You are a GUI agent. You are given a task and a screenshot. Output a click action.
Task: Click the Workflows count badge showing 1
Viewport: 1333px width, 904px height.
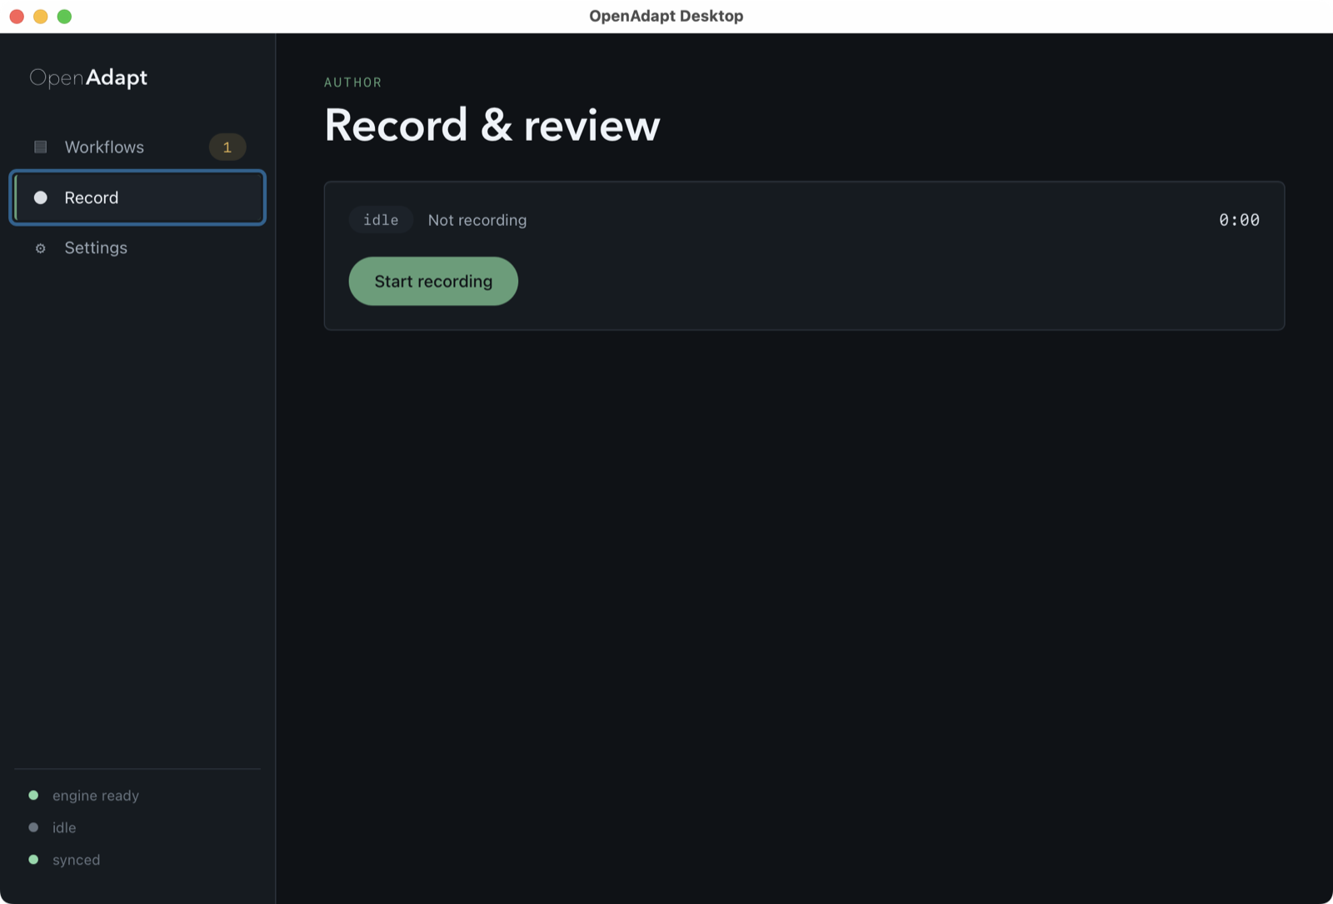point(227,147)
